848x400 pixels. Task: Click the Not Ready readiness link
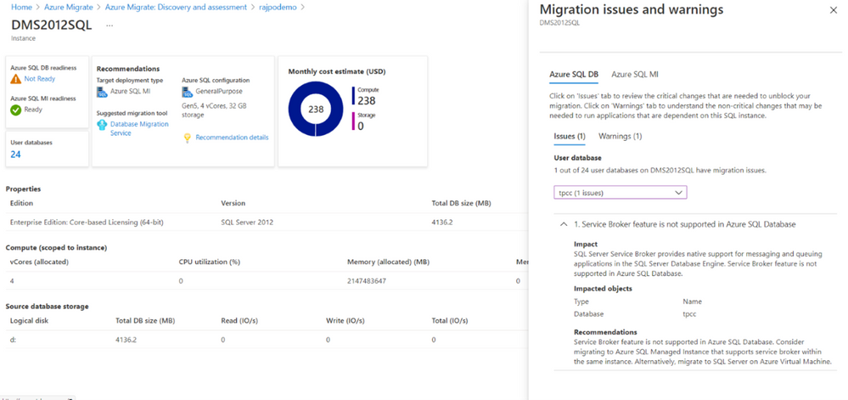(40, 79)
